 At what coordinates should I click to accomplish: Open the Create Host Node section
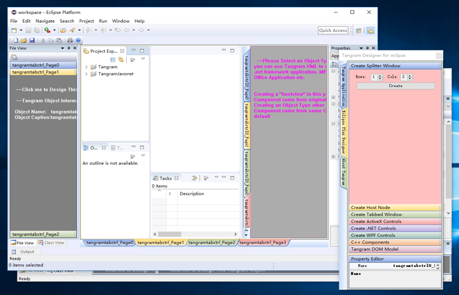(395, 207)
